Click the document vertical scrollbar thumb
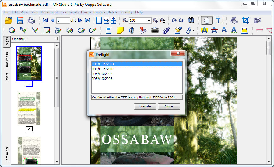 pyautogui.click(x=269, y=48)
